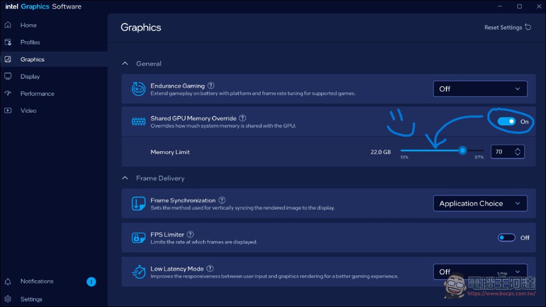Open help tooltip for Endurance Gaming
The height and width of the screenshot is (307, 546).
pyautogui.click(x=211, y=85)
